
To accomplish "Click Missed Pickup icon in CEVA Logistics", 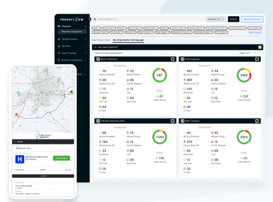I will click(x=212, y=71).
